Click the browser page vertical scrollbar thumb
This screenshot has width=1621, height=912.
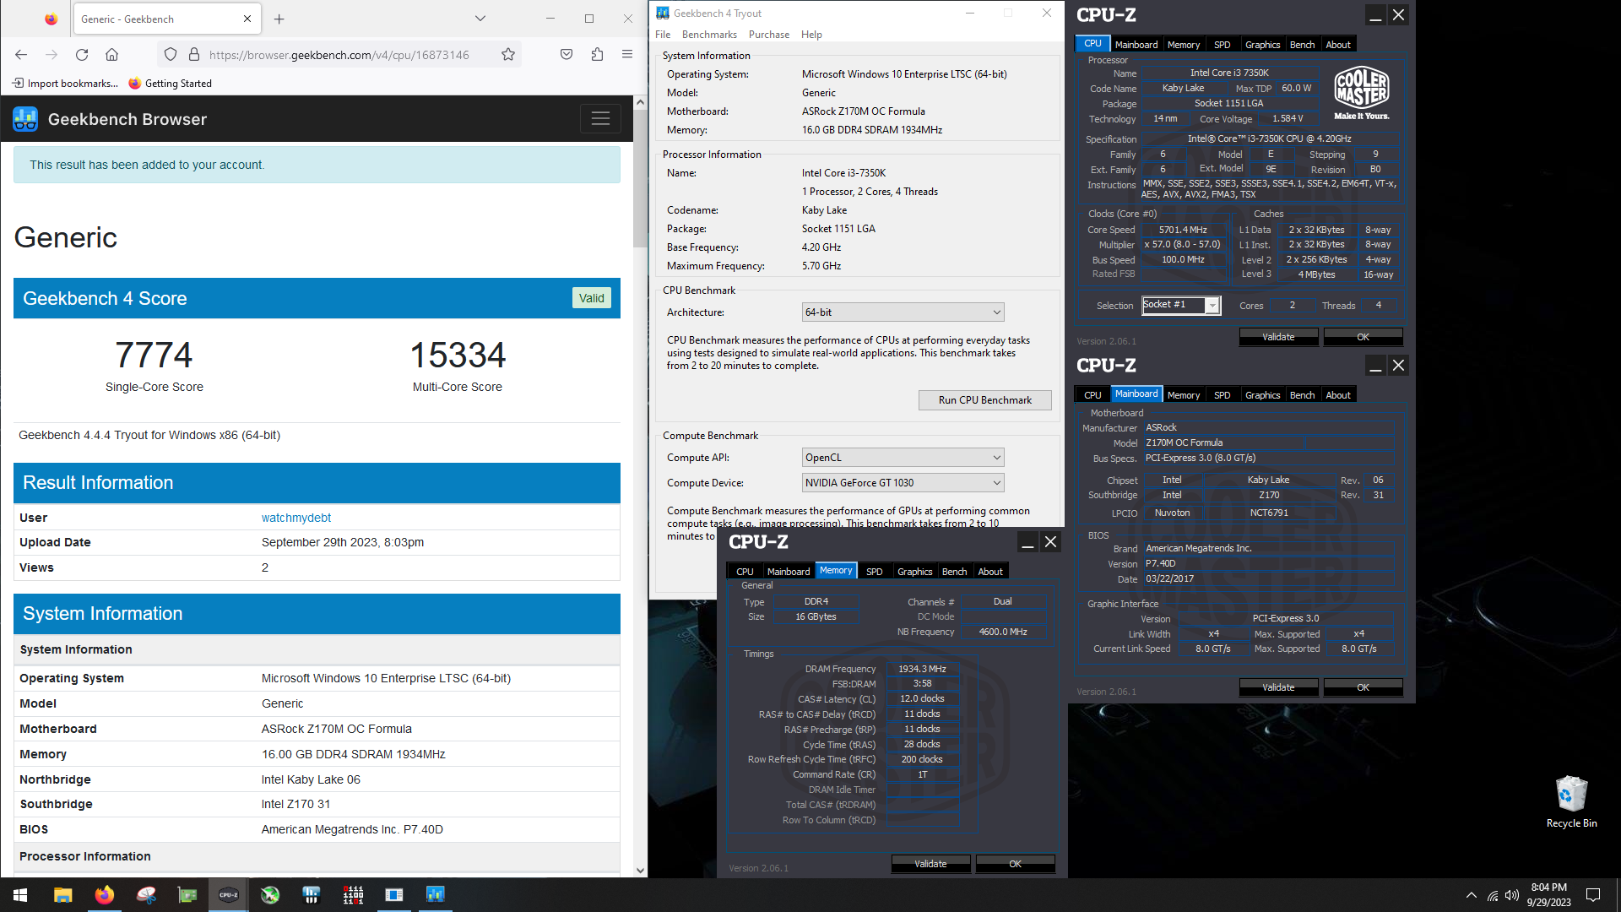coord(639,179)
